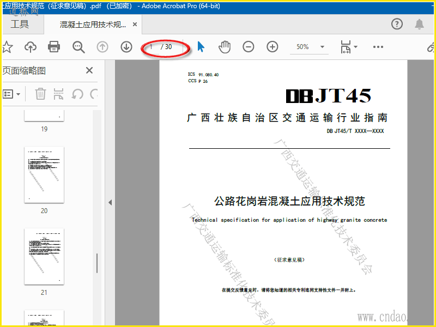This screenshot has width=436, height=327.
Task: Select the 混凝土应用技术规 document tab
Action: pos(93,25)
